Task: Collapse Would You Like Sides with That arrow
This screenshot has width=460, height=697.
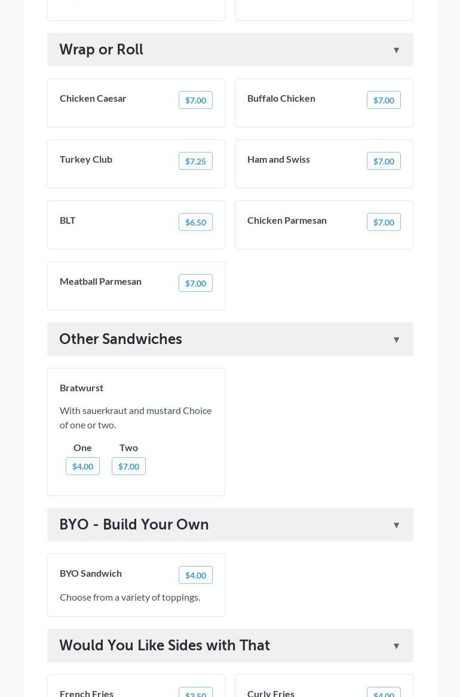Action: [x=396, y=646]
